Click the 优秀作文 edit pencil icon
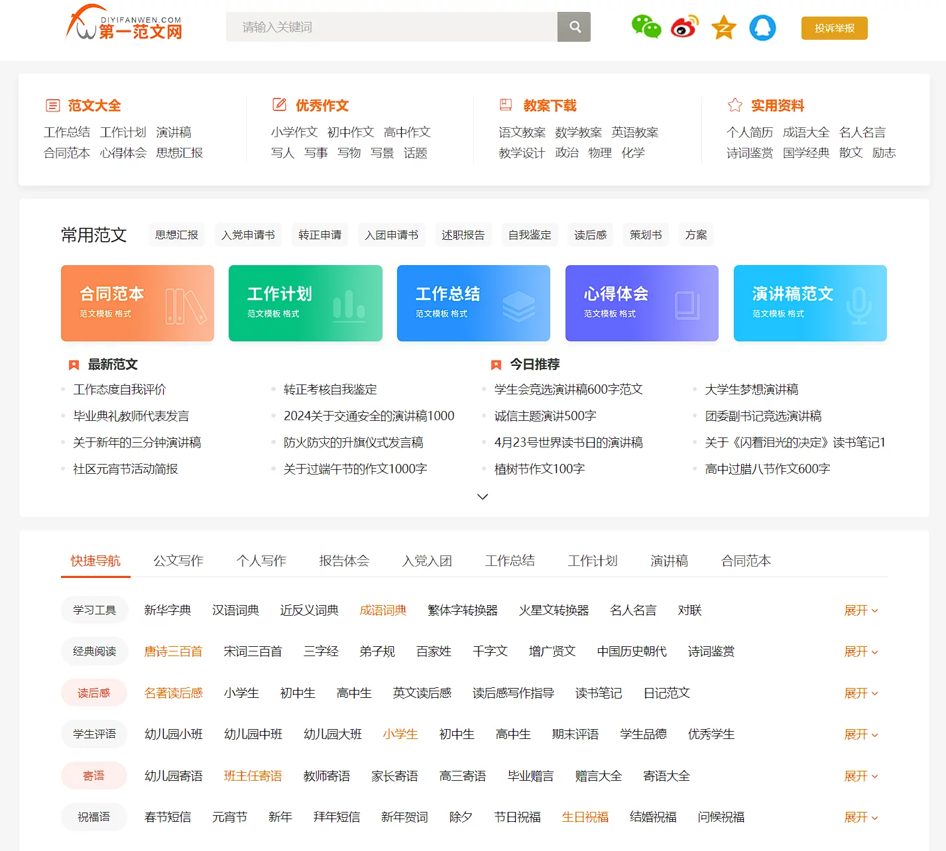The height and width of the screenshot is (851, 946). click(280, 105)
